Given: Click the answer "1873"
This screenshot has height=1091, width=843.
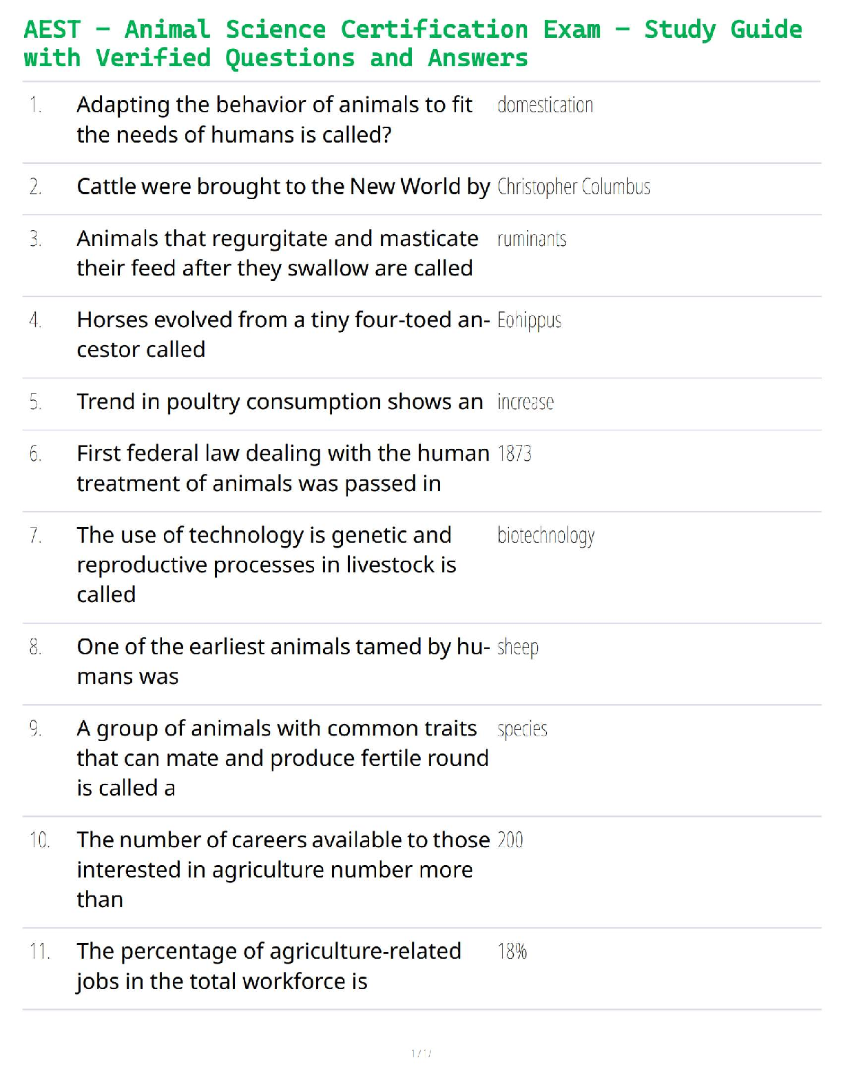Looking at the screenshot, I should [514, 454].
